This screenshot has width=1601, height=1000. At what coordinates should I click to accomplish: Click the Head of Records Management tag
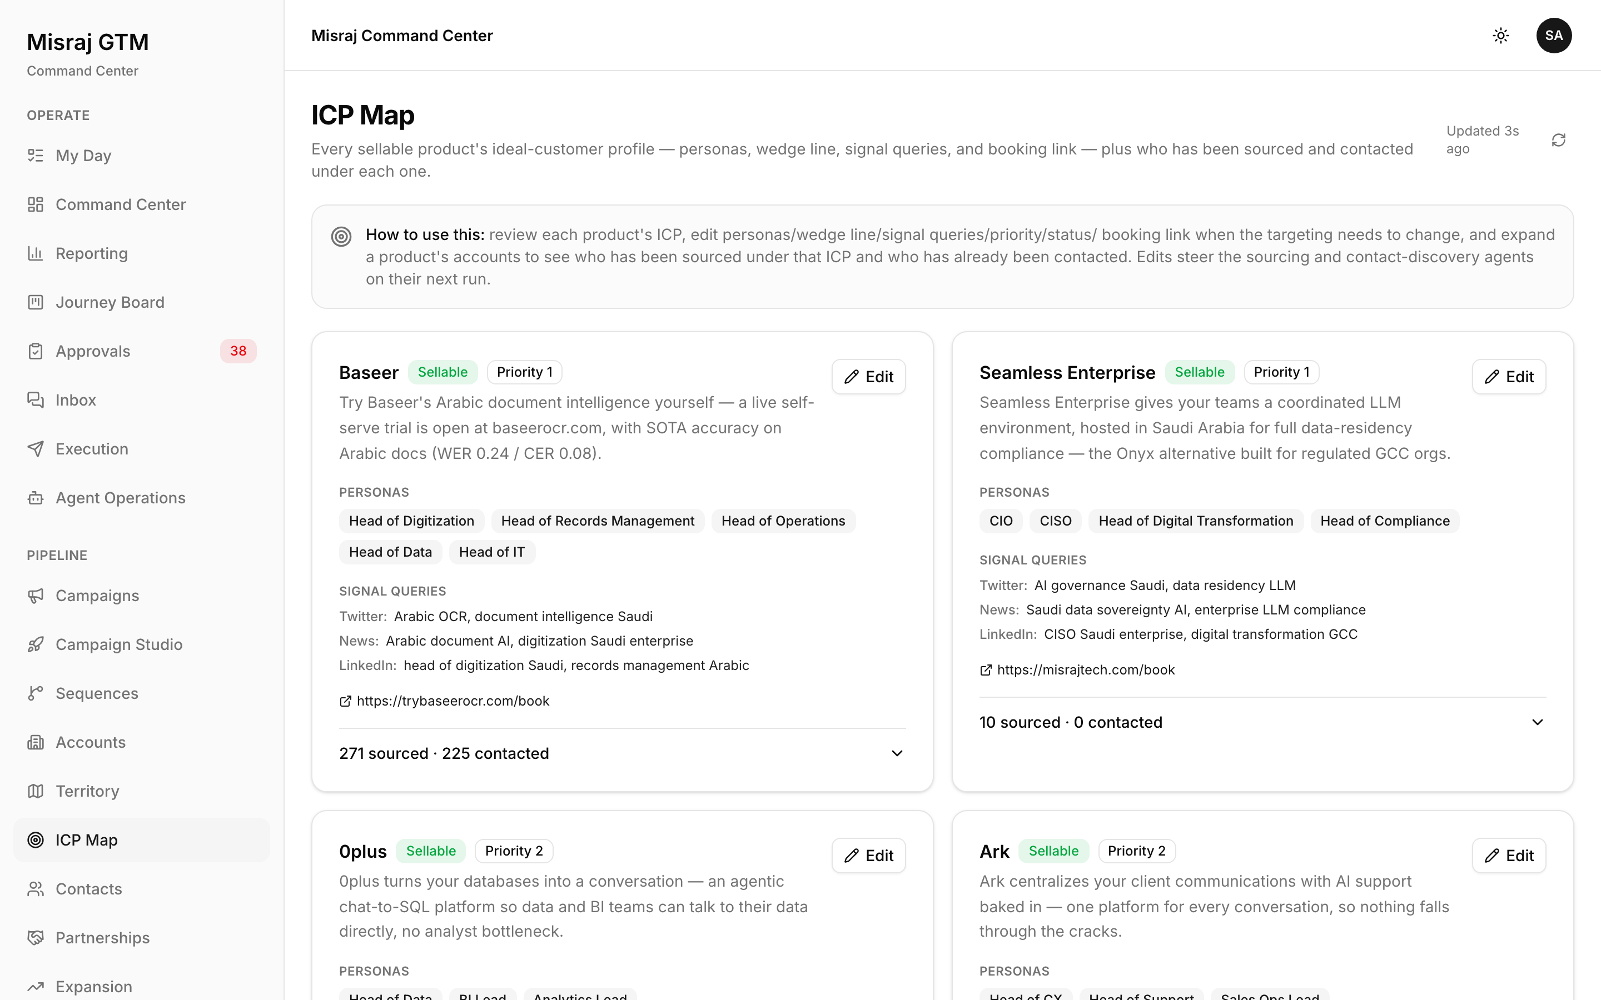[x=598, y=521]
